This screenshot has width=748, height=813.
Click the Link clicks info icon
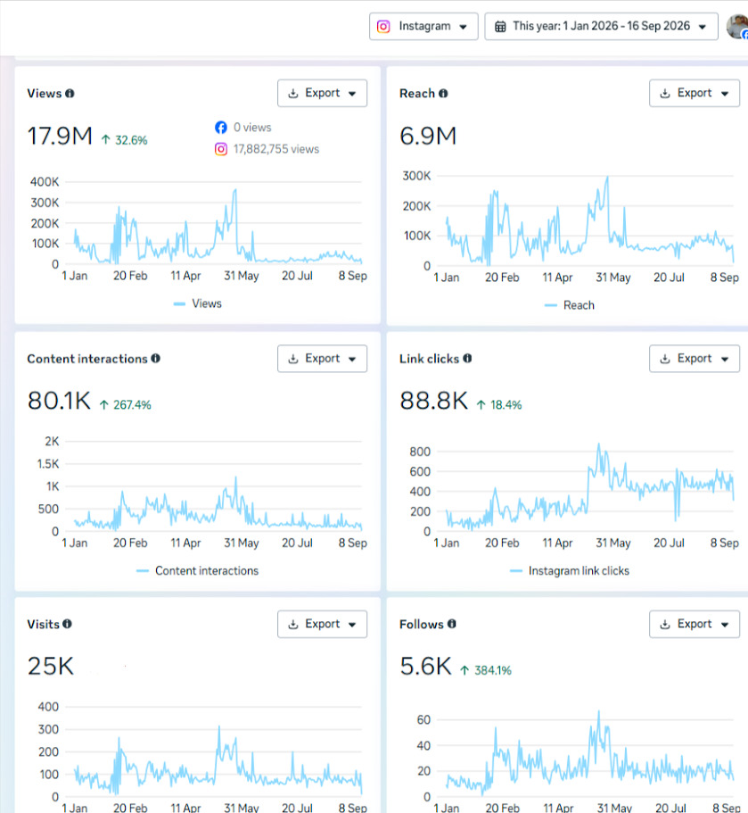coord(467,358)
